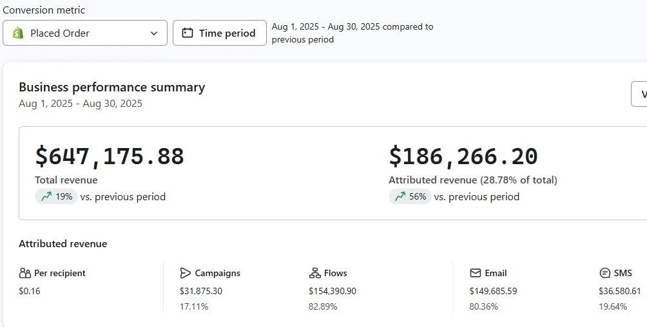Screen dimensions: 647x327
Task: Click the $647,175.88 total revenue figure
Action: (110, 156)
